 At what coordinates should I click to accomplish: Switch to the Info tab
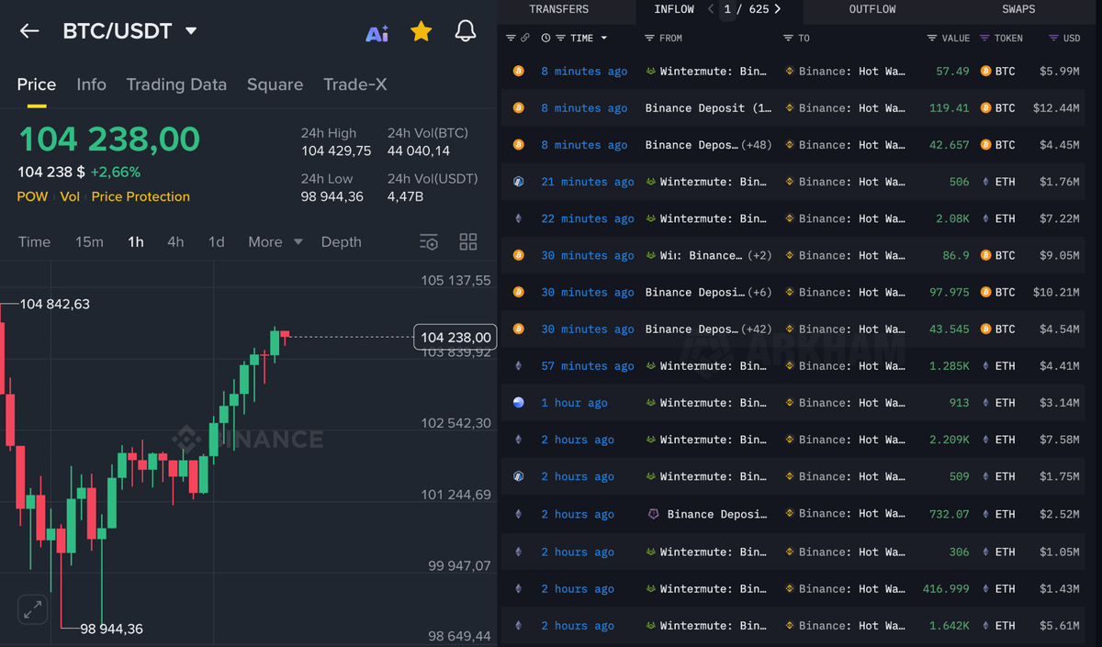click(91, 84)
